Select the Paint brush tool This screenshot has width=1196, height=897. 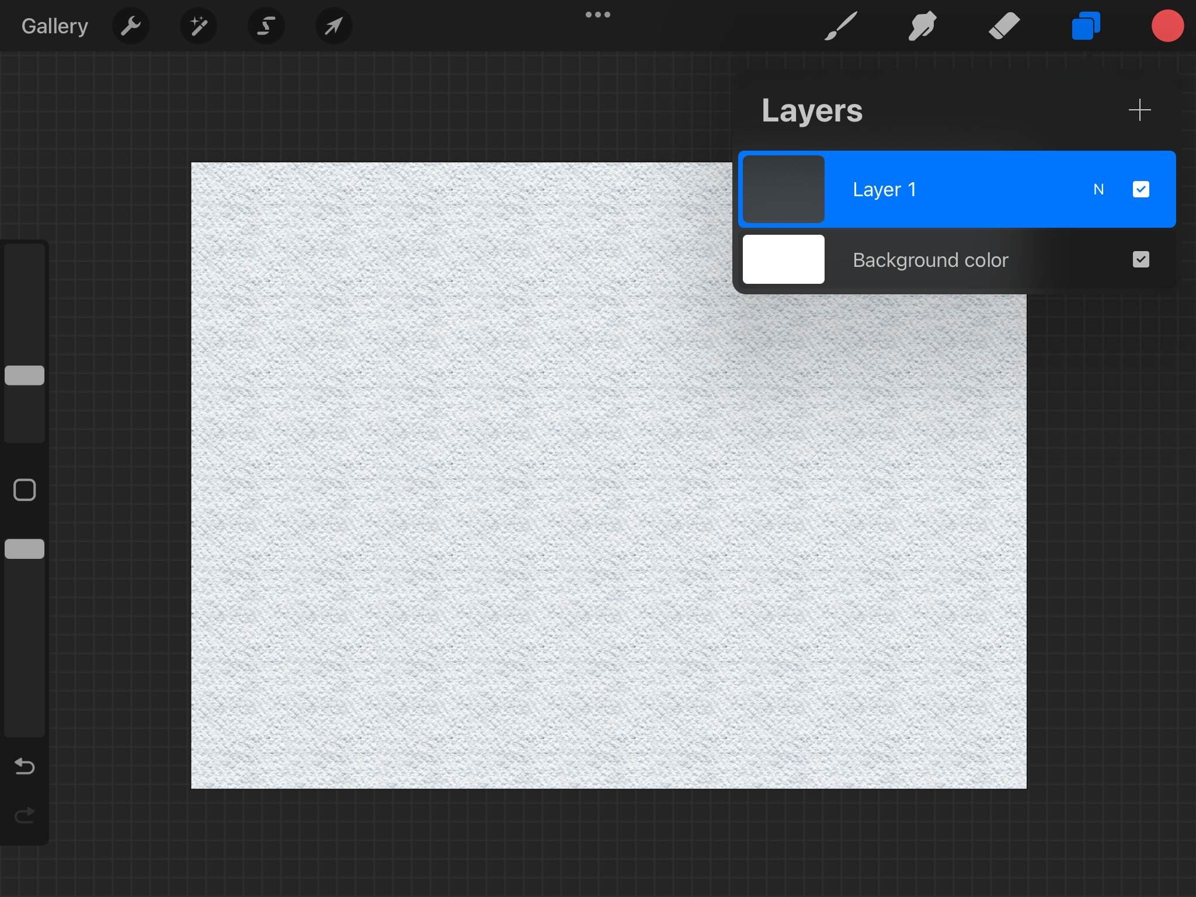pyautogui.click(x=841, y=26)
